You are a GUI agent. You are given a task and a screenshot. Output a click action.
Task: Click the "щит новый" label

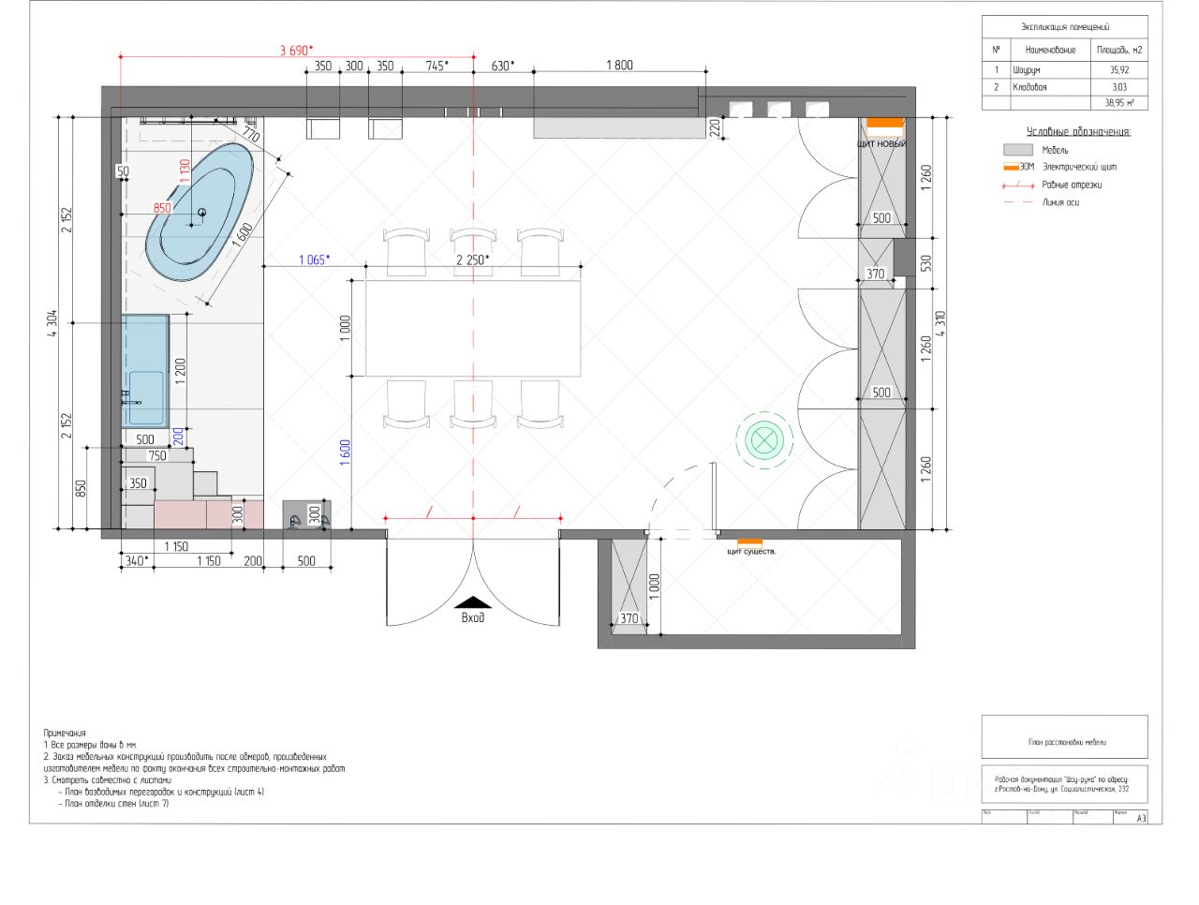click(881, 144)
